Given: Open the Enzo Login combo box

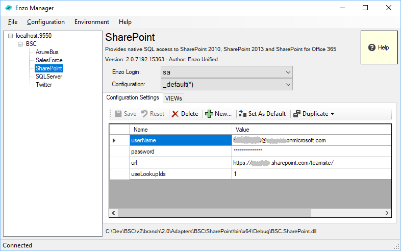Looking at the screenshot, I should pyautogui.click(x=227, y=72).
